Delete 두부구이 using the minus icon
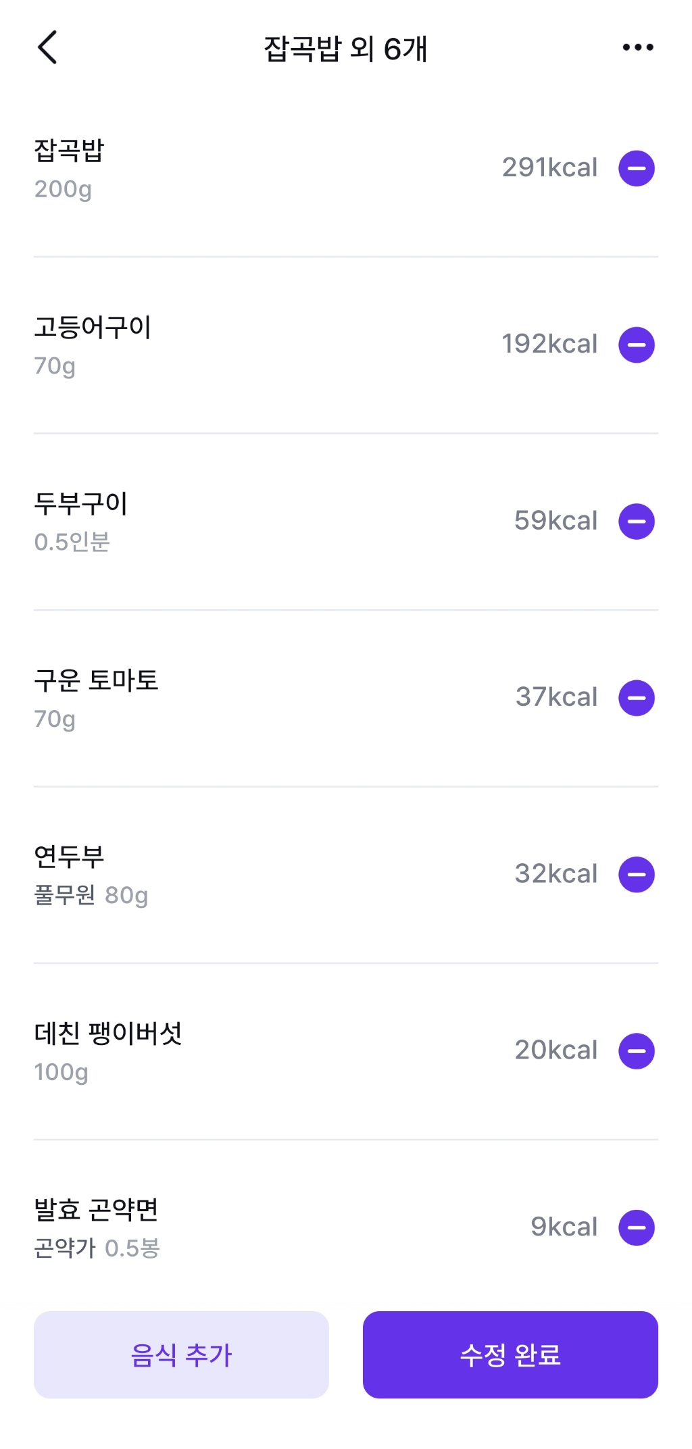 637,522
